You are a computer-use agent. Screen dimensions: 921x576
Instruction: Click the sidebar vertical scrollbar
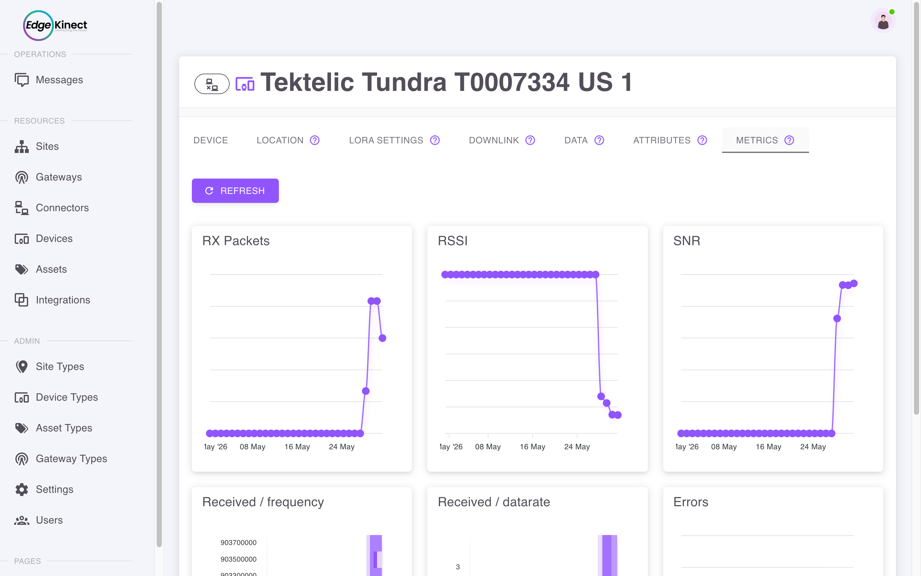pos(159,274)
